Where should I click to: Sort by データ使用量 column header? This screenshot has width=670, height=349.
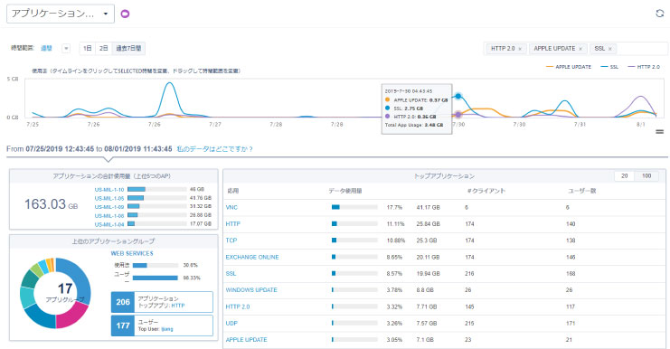(x=344, y=191)
